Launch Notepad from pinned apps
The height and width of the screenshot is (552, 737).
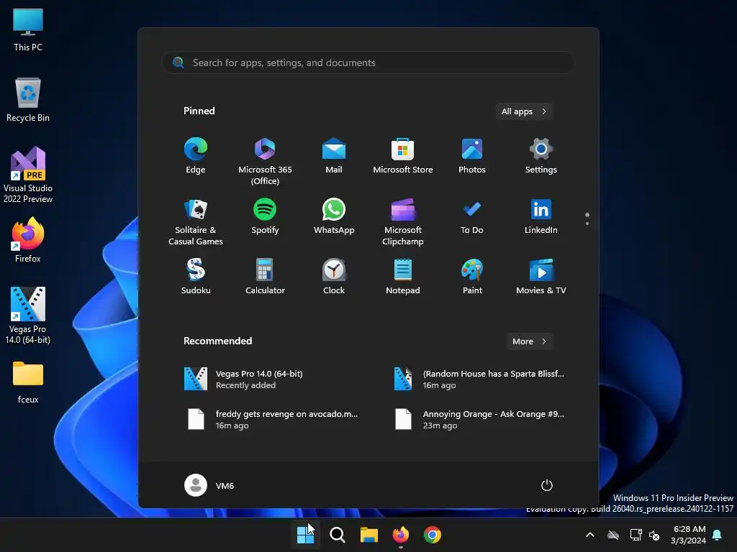[x=403, y=277]
